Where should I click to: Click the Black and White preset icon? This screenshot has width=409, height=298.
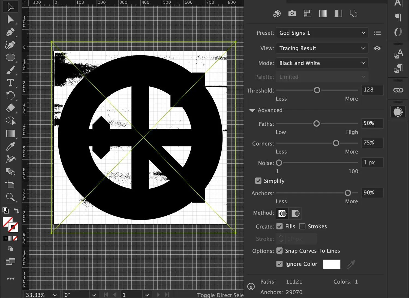(x=338, y=13)
